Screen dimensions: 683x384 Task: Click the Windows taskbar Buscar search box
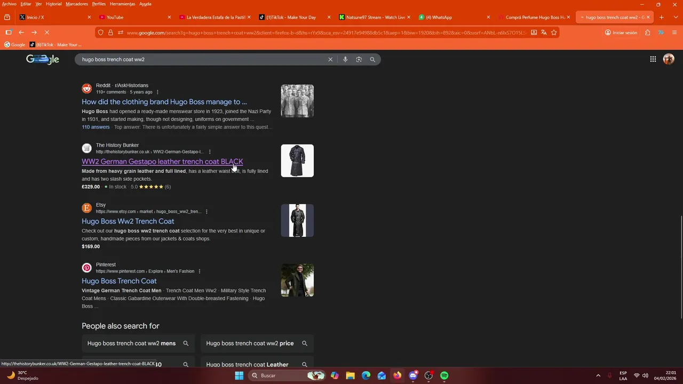[x=287, y=375]
